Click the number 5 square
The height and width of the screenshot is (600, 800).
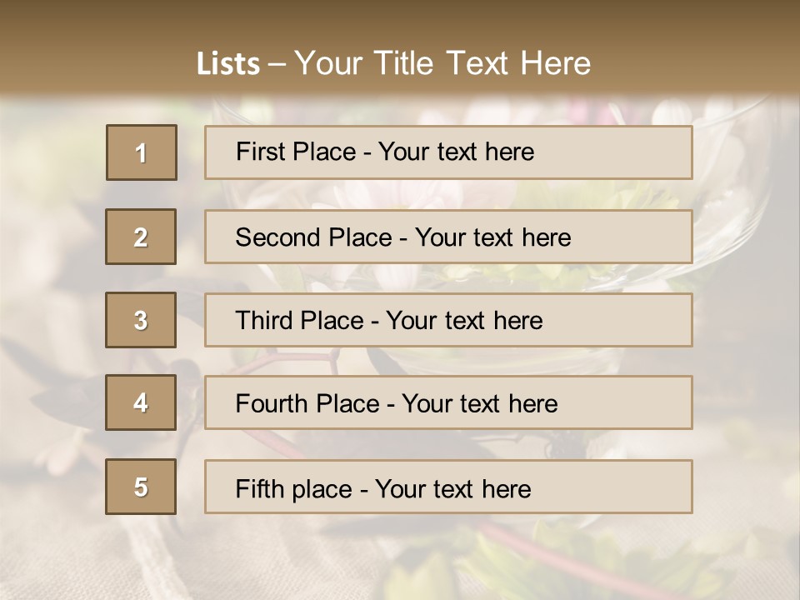click(141, 487)
